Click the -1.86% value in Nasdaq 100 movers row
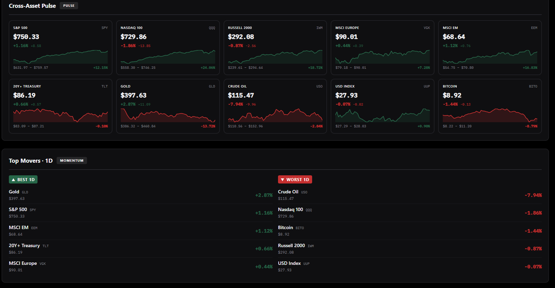 click(x=533, y=213)
